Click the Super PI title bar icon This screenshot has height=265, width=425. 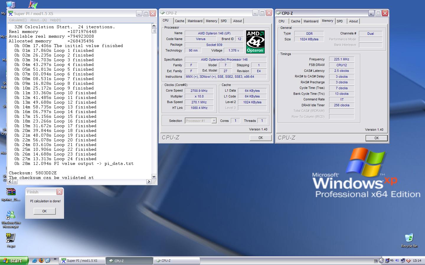pos(11,13)
